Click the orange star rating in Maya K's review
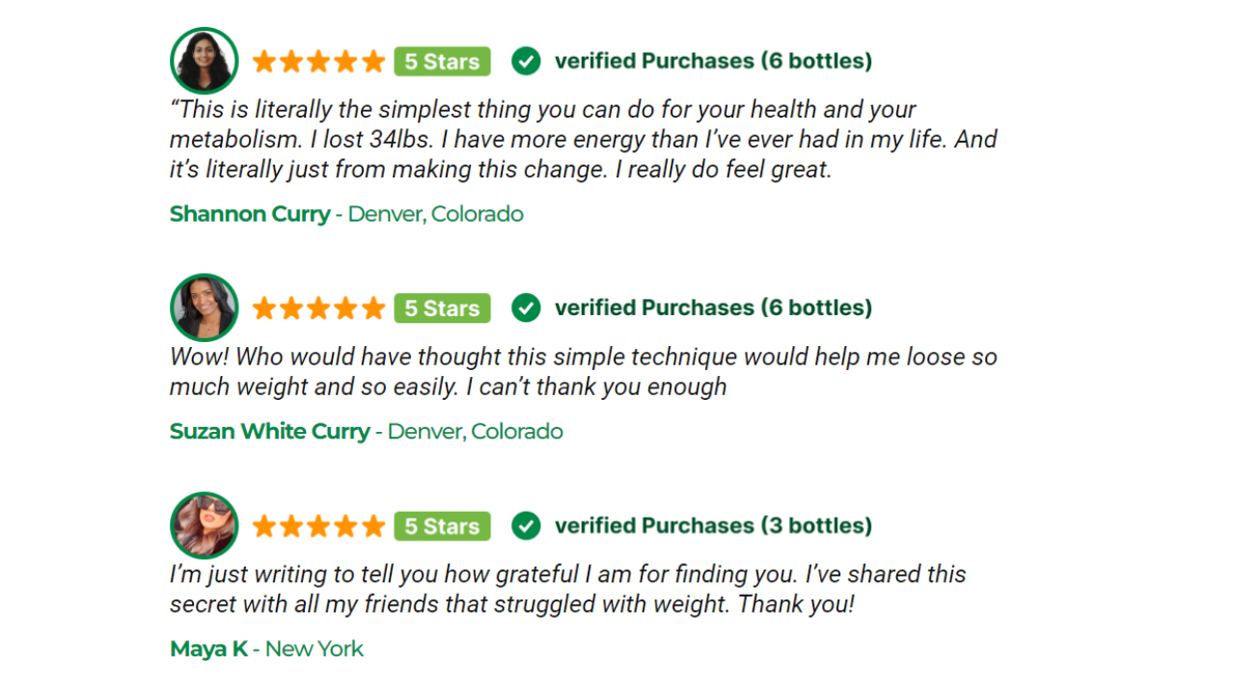This screenshot has width=1235, height=694. 318,526
